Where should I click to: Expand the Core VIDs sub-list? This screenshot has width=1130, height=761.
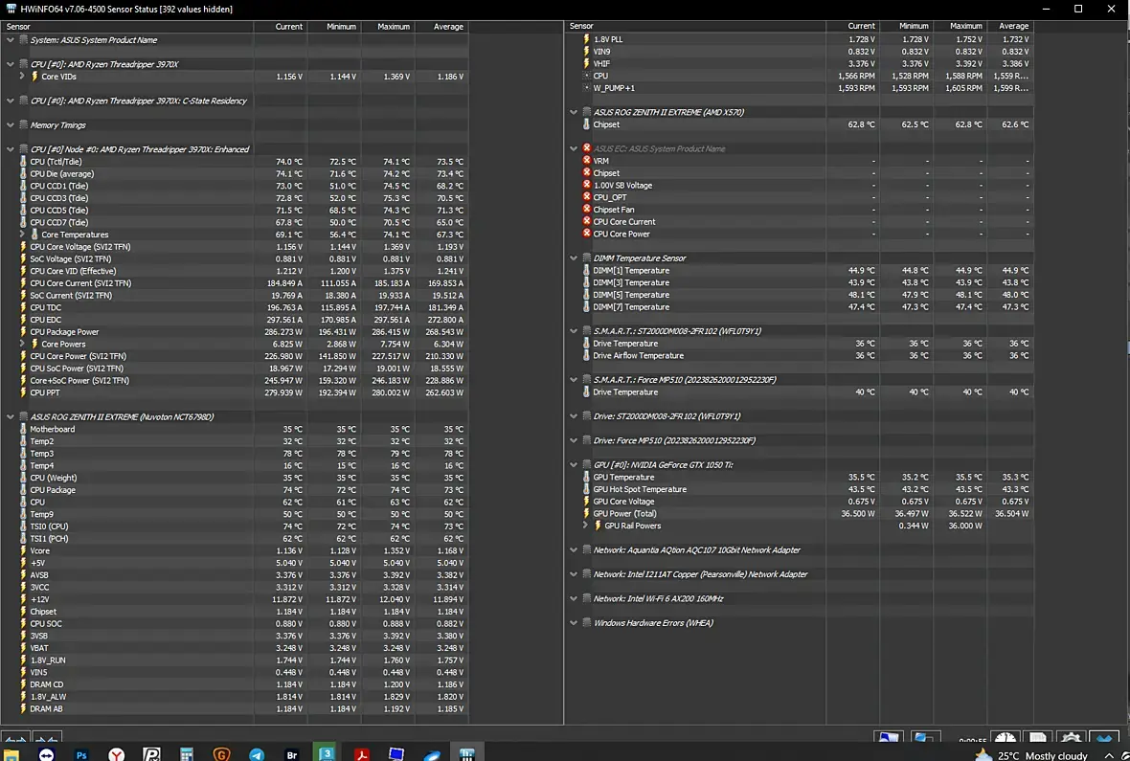[22, 77]
